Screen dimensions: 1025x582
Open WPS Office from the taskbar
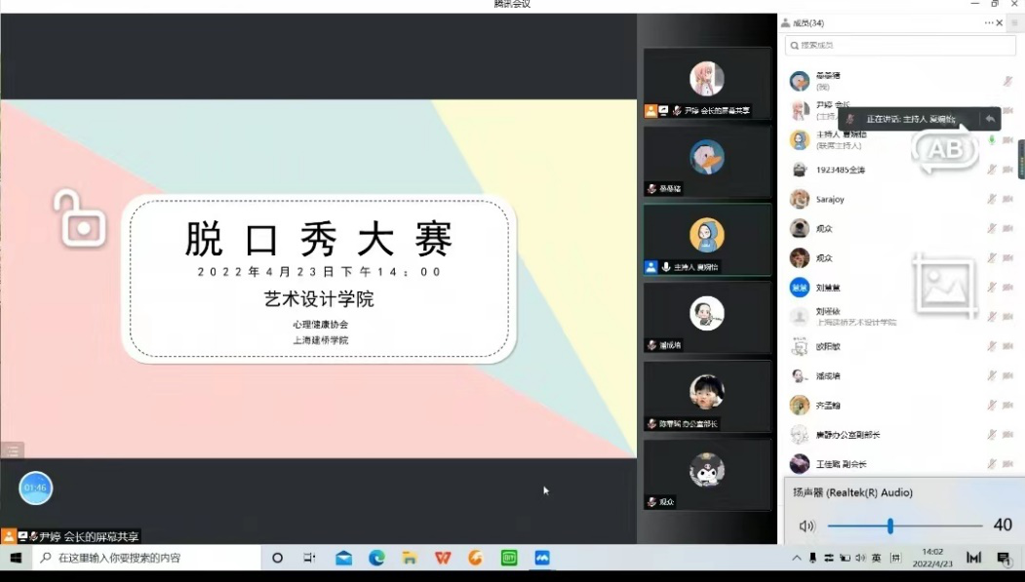pos(443,558)
